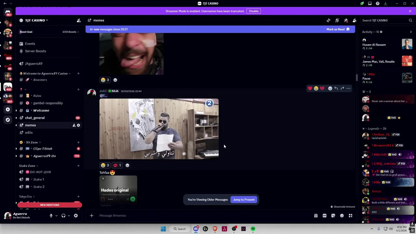Open Events in sidebar
416x234 pixels.
(x=49, y=44)
